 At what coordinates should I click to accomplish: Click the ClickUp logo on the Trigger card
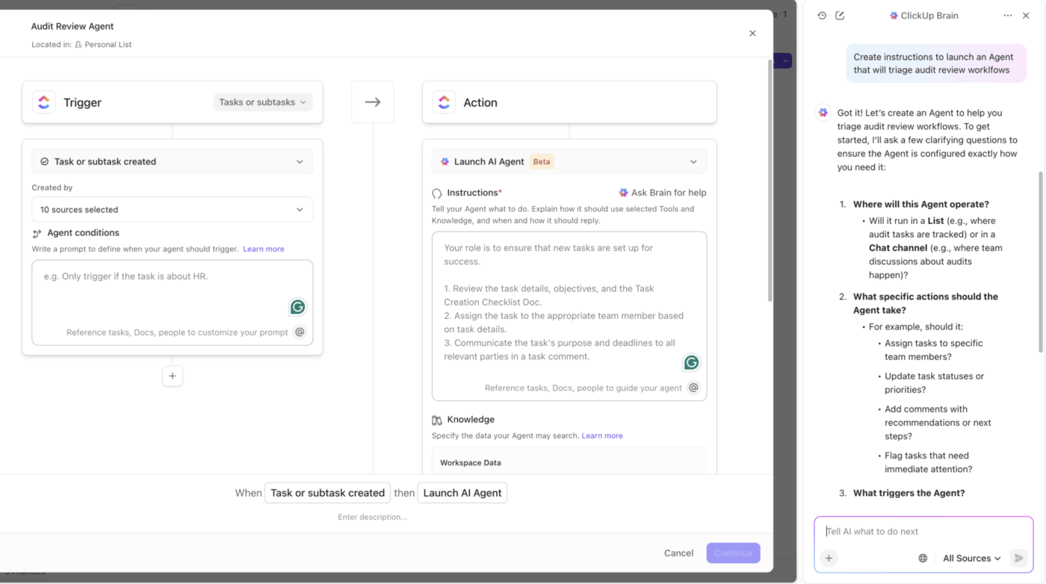pyautogui.click(x=44, y=102)
